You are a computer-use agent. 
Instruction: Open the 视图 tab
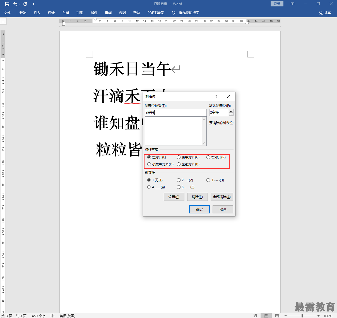(x=122, y=13)
